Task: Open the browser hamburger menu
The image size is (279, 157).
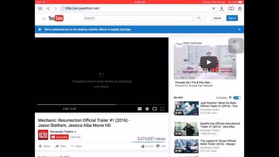Action: (40, 8)
